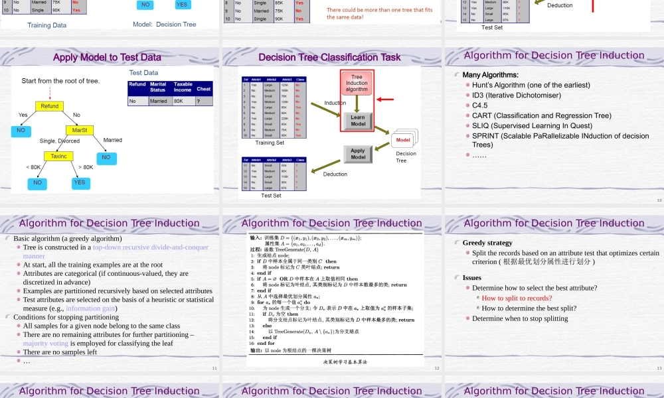Select slide showing 'Model: Decision Tree' caption
Image resolution: width=664 pixels, height=398 pixels.
tap(110, 18)
